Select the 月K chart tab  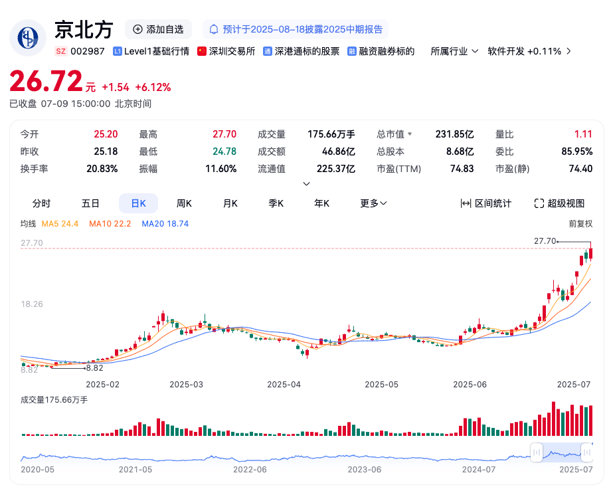click(x=230, y=203)
